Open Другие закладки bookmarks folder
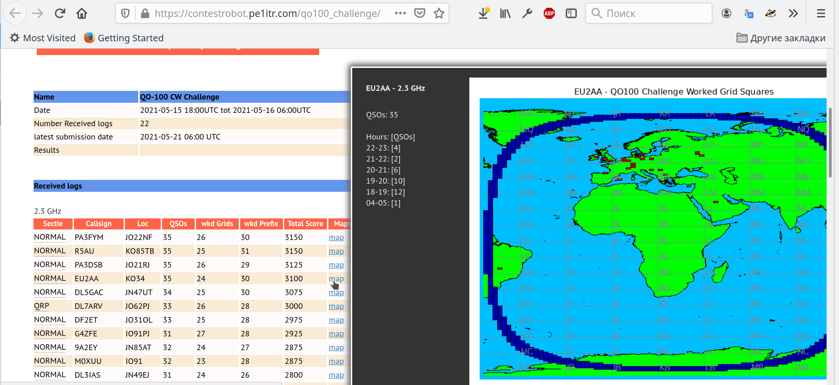The image size is (839, 385). tap(781, 38)
